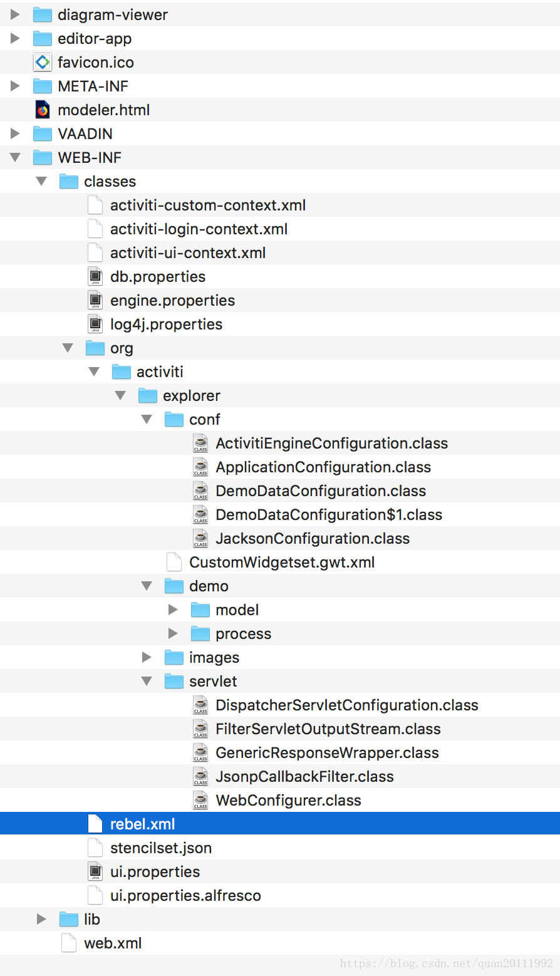The image size is (560, 976).
Task: Expand the model folder triangle
Action: pos(174,610)
